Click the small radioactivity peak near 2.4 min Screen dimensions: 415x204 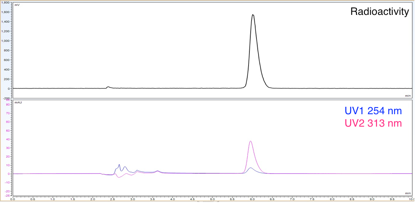pos(108,87)
